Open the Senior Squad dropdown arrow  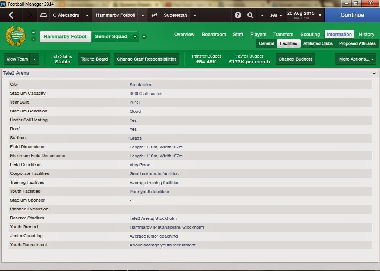[x=135, y=37]
